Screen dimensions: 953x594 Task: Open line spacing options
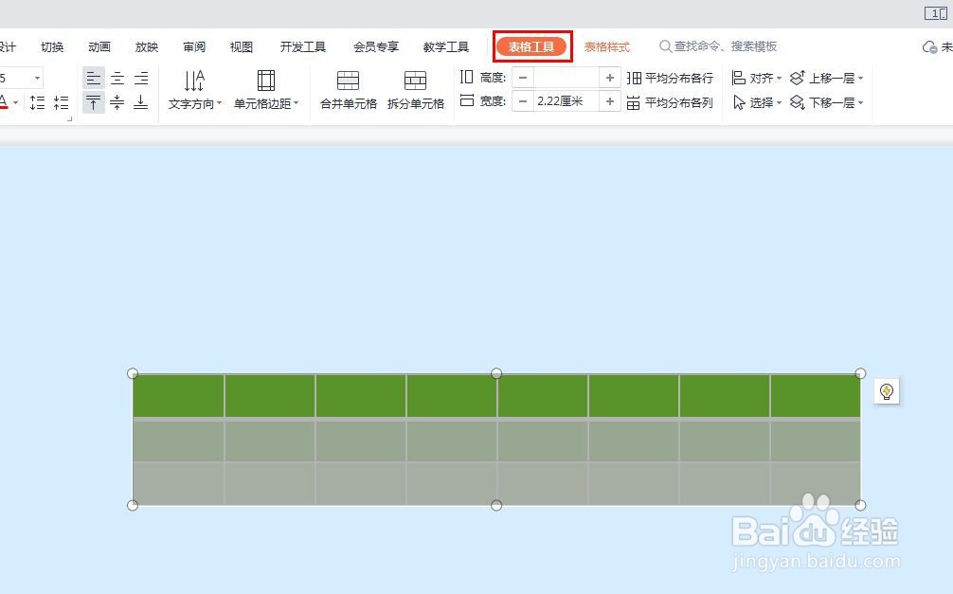37,102
